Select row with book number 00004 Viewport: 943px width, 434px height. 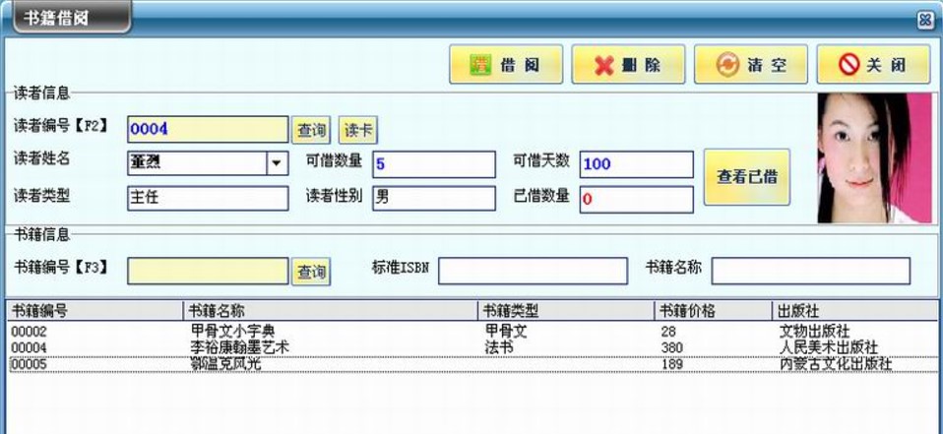473,347
